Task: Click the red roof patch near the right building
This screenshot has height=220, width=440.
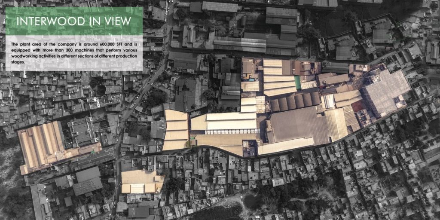Action: coord(357,106)
